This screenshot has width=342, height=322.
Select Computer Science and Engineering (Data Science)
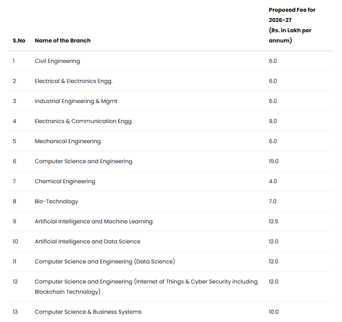point(105,262)
